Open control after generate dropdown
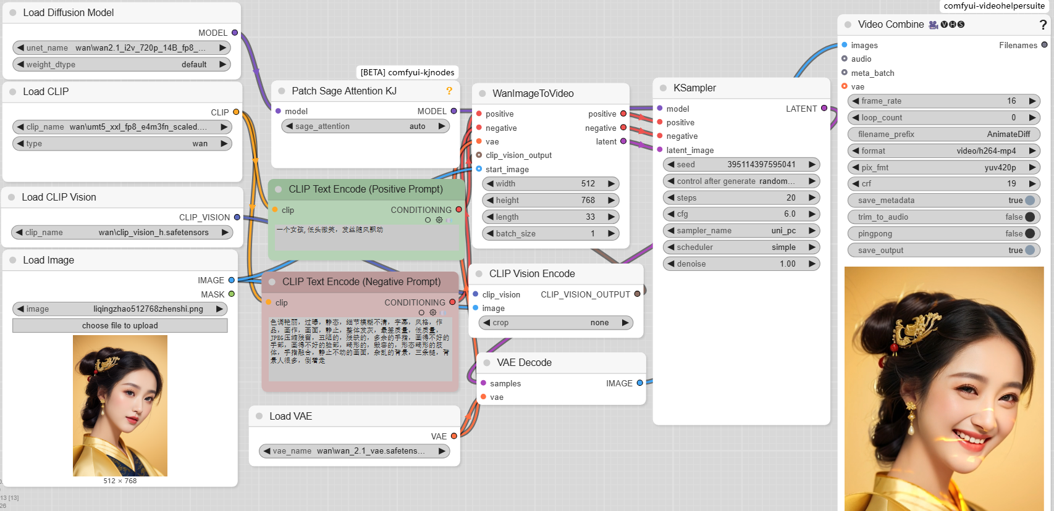 pyautogui.click(x=741, y=181)
